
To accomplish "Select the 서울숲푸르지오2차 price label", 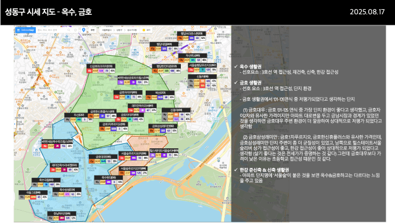I will (133, 156).
